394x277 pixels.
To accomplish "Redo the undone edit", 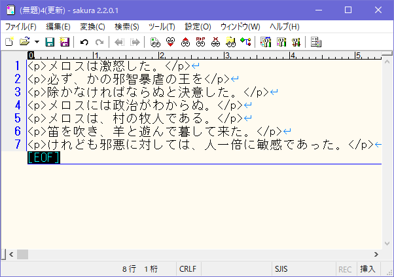I will click(x=99, y=42).
